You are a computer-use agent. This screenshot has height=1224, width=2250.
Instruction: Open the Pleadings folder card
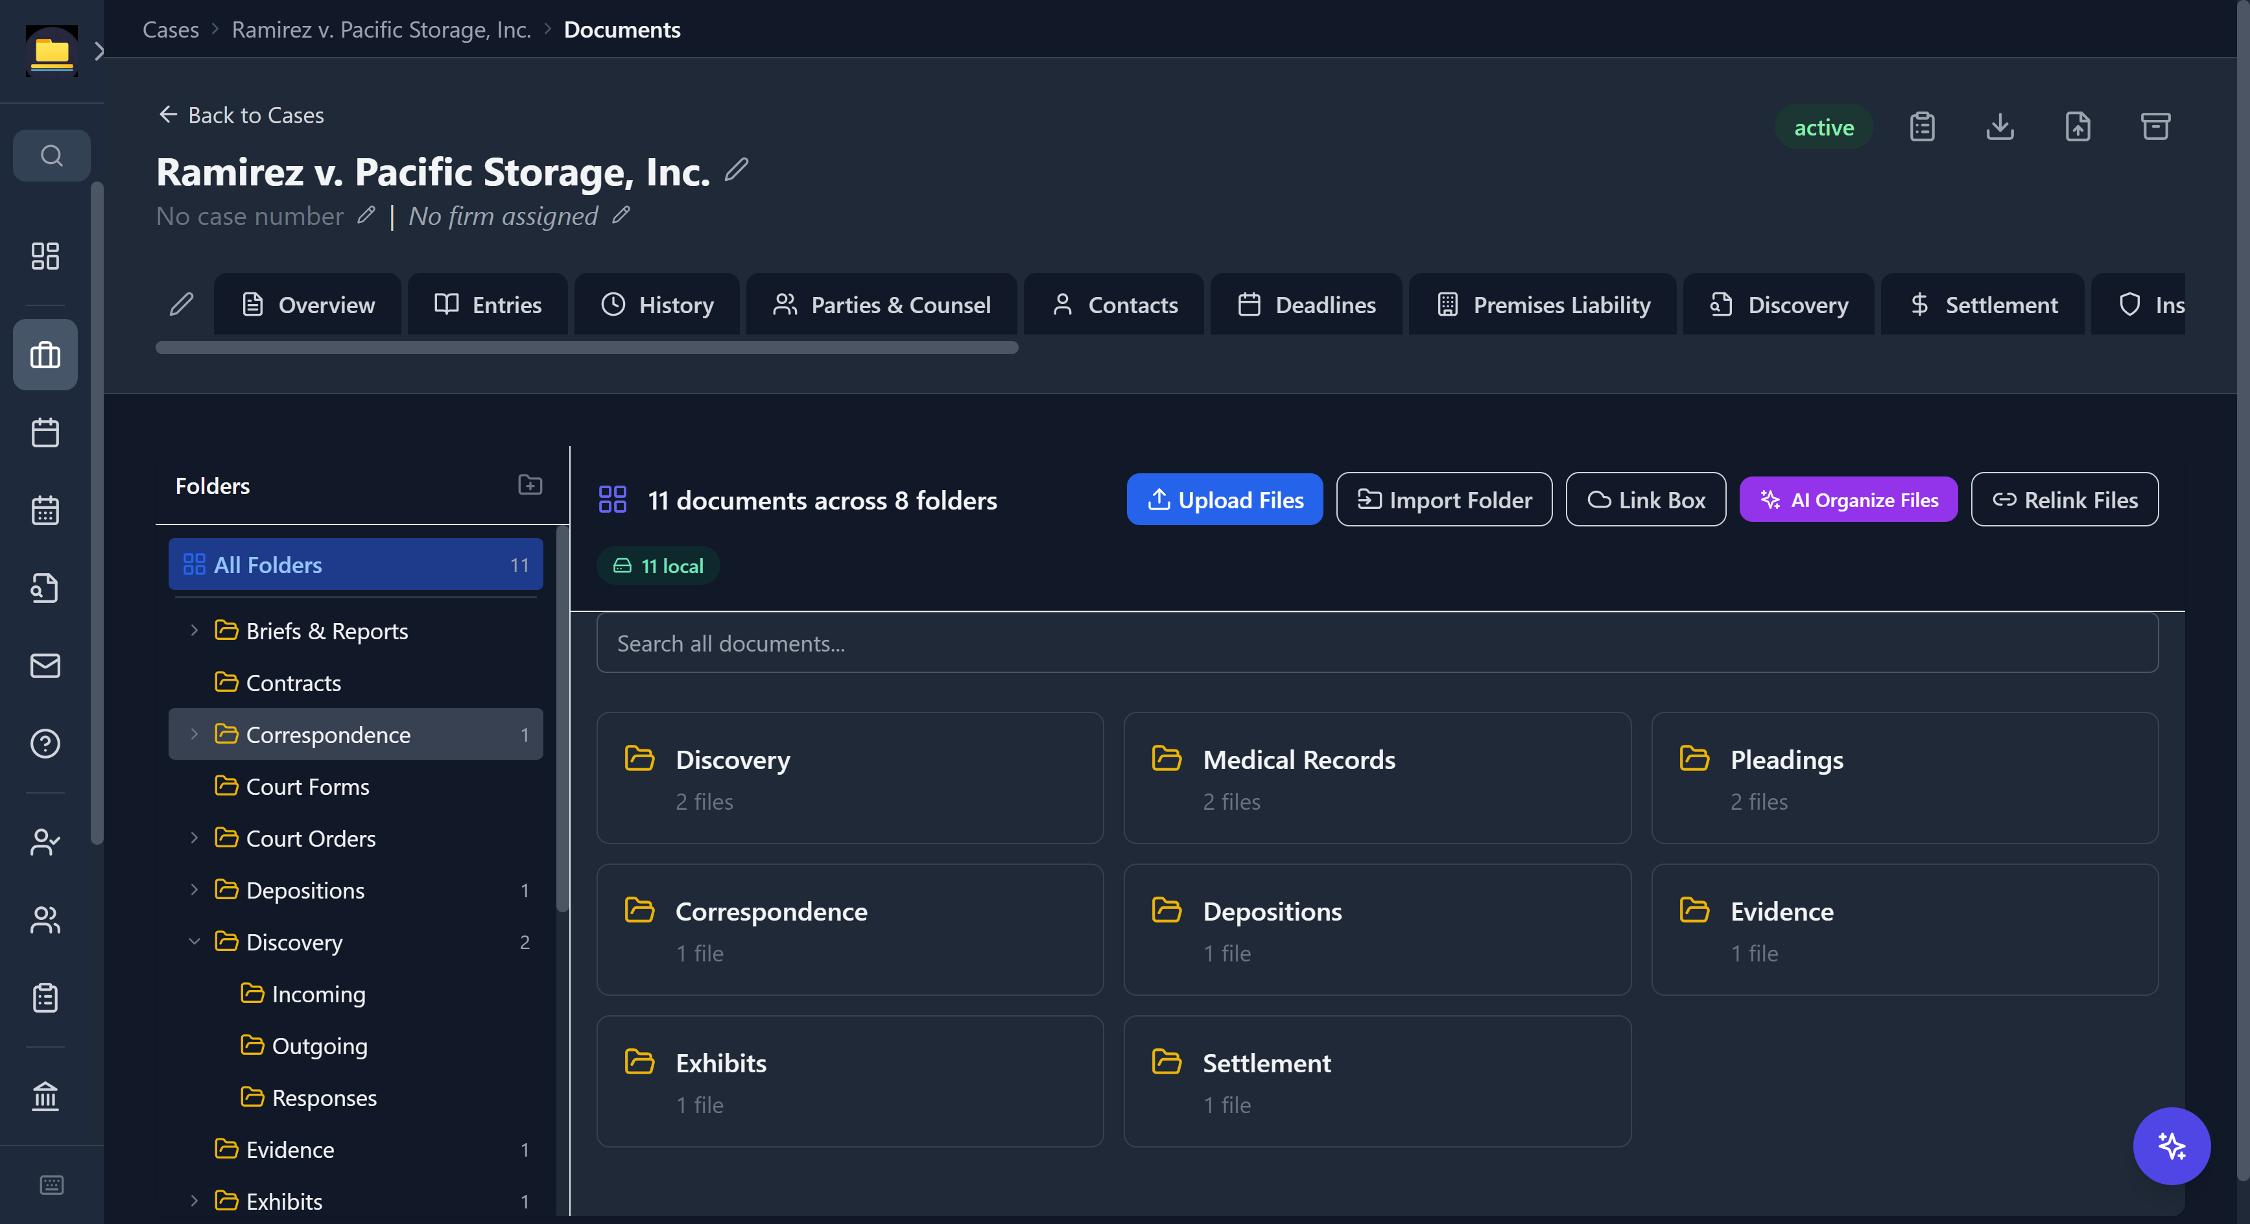[x=1904, y=778]
